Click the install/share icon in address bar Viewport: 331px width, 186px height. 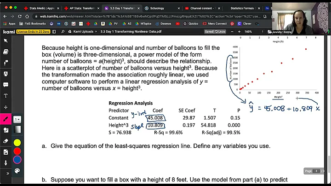point(265,16)
